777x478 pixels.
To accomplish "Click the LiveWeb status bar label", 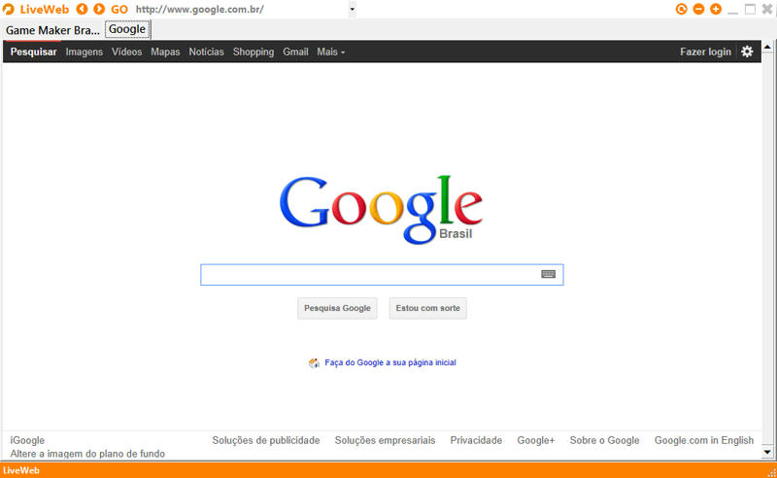I will (x=20, y=470).
